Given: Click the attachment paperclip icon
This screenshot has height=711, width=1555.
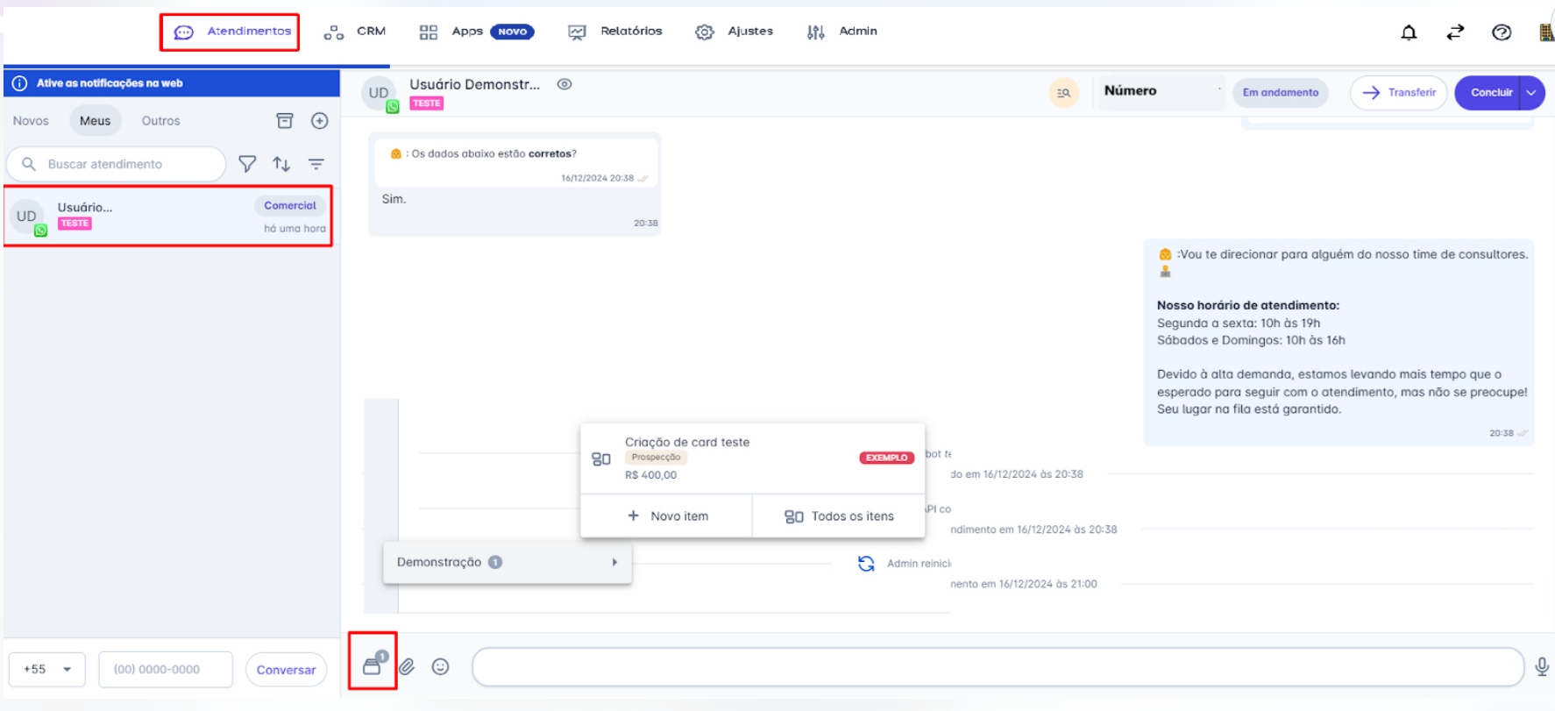Looking at the screenshot, I should (x=407, y=667).
